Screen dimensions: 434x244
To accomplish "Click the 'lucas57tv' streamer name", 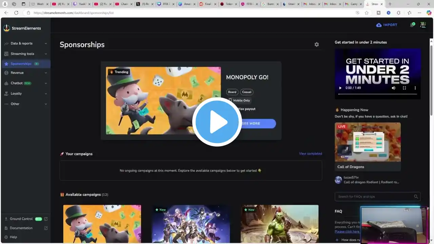I will pyautogui.click(x=351, y=178).
